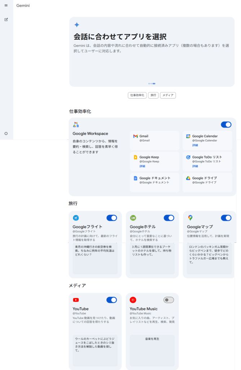Click the メディア section heading

pos(77,285)
